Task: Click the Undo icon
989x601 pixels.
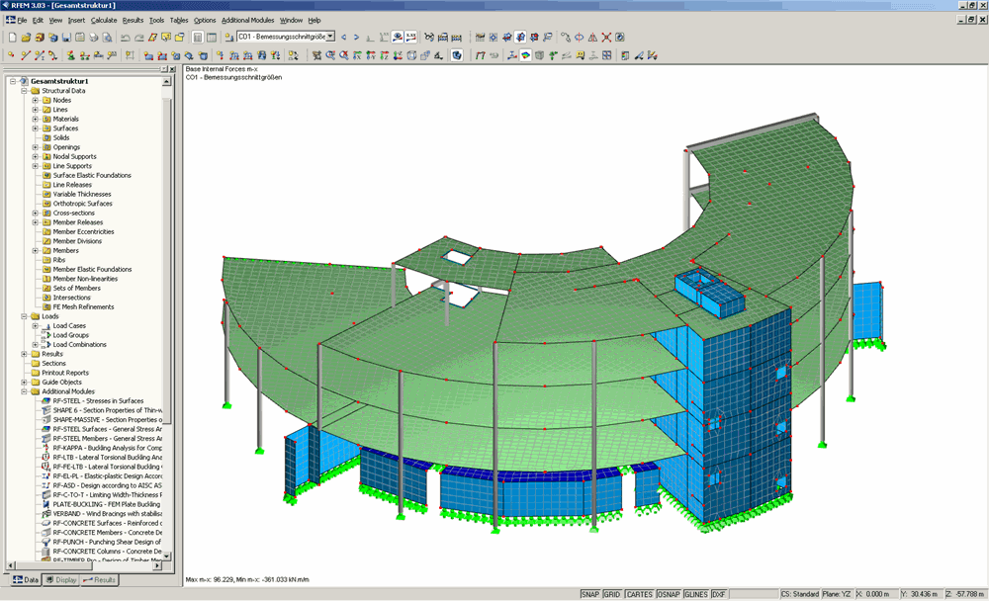Action: (126, 38)
